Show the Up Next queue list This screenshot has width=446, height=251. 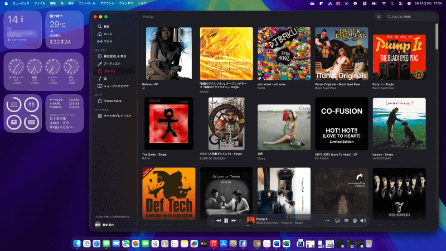click(x=346, y=220)
